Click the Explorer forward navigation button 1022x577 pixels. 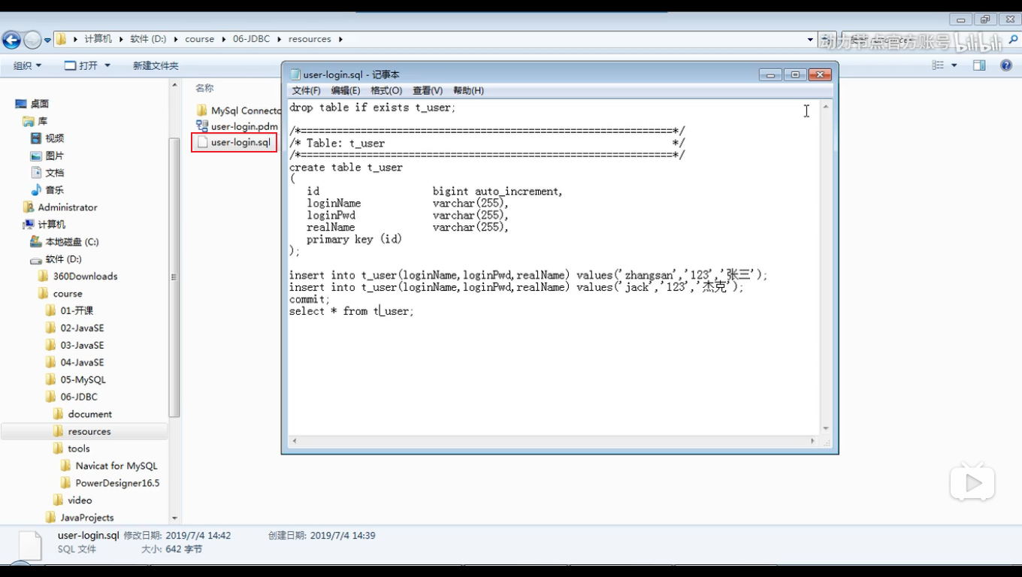(32, 40)
